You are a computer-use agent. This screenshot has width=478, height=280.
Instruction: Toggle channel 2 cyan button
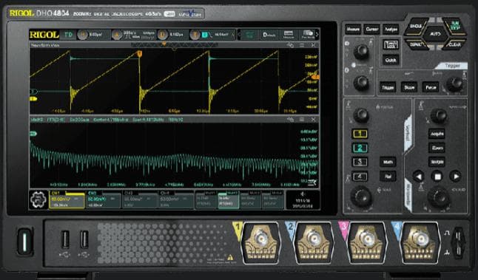[x=360, y=148]
